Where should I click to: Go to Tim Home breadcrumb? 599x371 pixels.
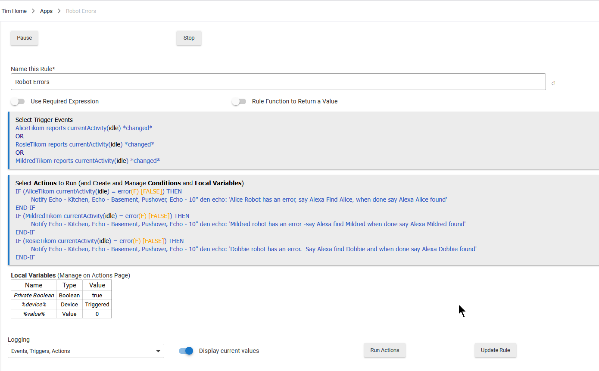point(14,11)
